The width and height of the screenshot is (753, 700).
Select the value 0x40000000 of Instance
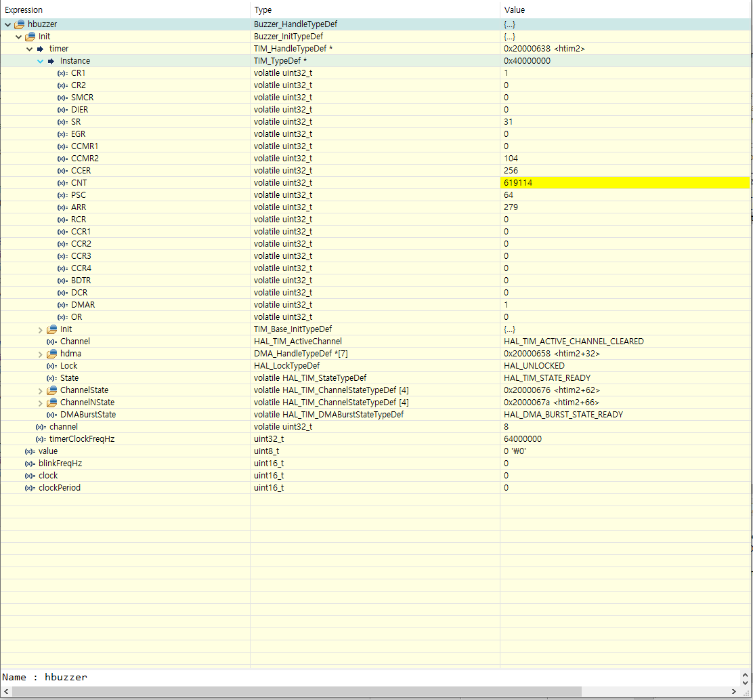pyautogui.click(x=526, y=60)
